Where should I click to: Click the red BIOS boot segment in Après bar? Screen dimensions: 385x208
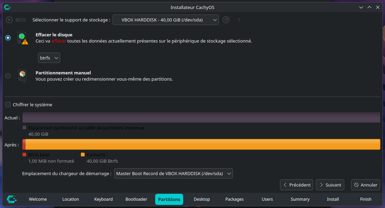[24, 145]
